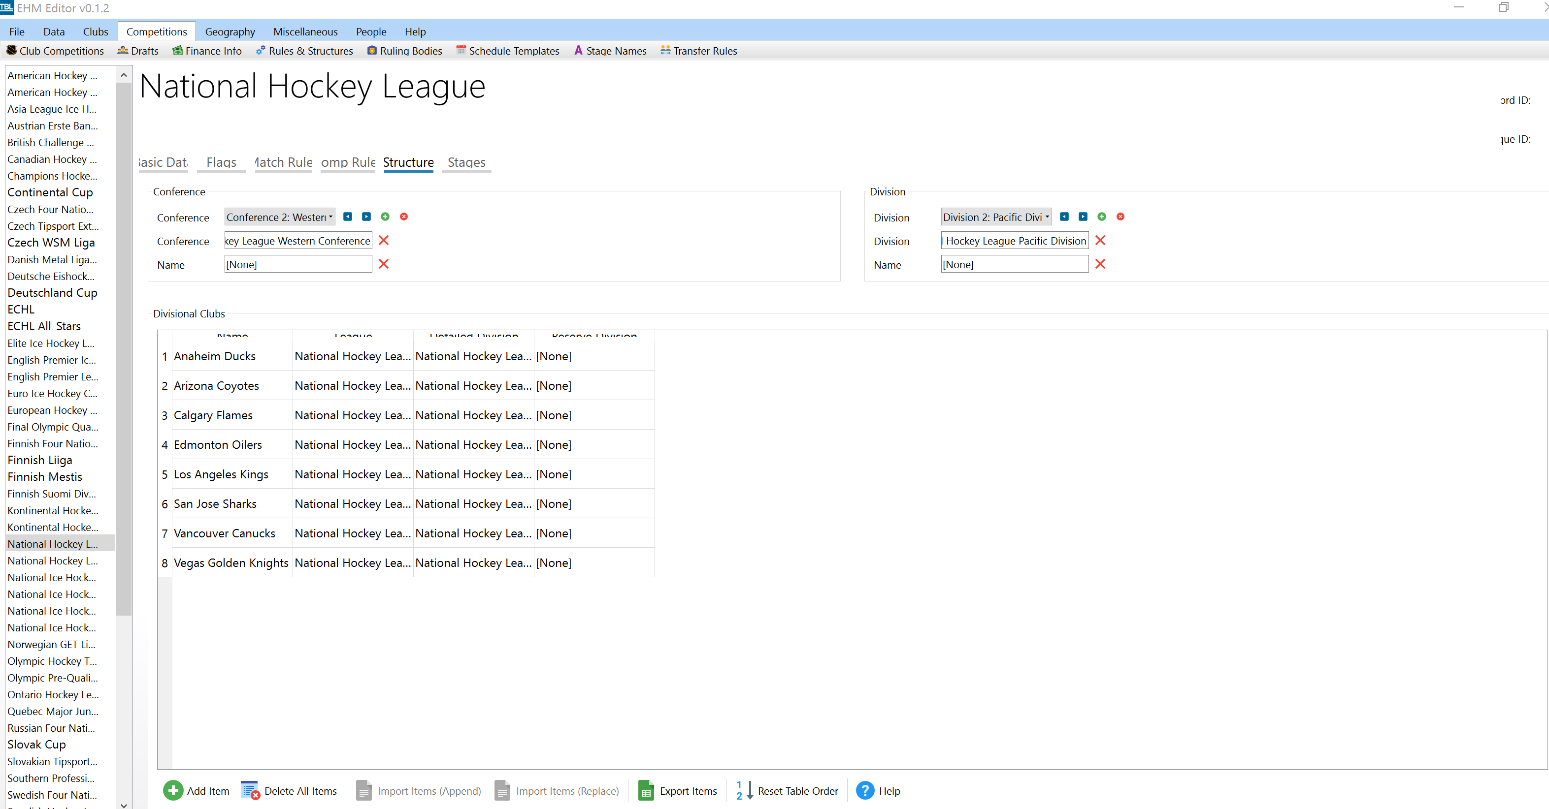Open the Drafts toolbar item
Screen dimensions: 1549x809
tap(138, 51)
